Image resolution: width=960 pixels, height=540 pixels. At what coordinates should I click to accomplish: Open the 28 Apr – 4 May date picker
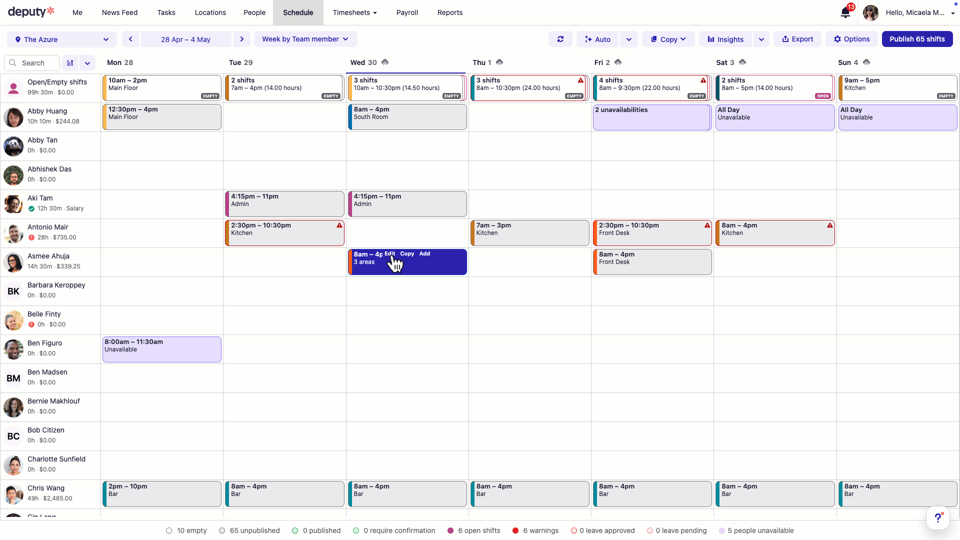185,39
